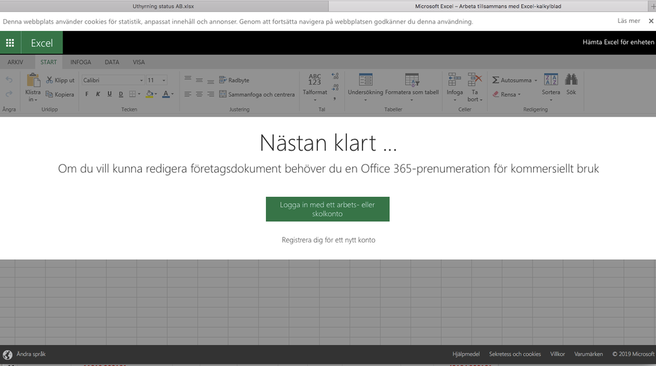This screenshot has width=656, height=366.
Task: Click the Klistra in paste icon
Action: pos(33,81)
